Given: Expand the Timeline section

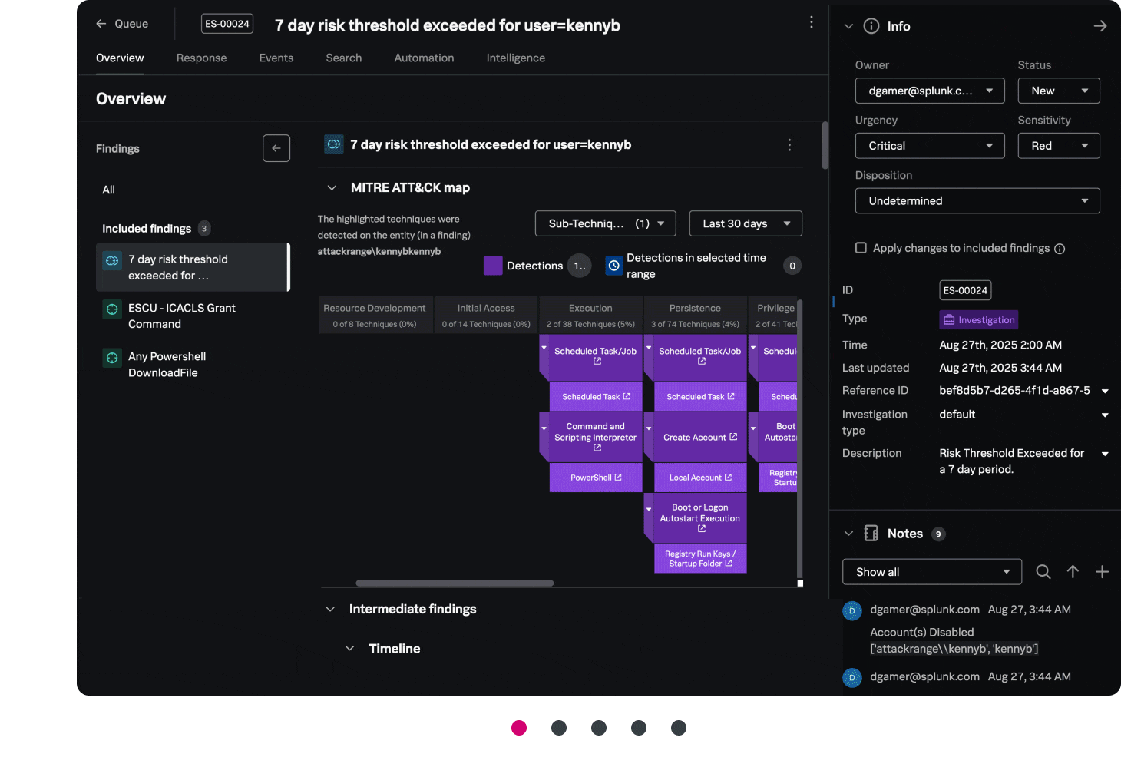Looking at the screenshot, I should 350,648.
